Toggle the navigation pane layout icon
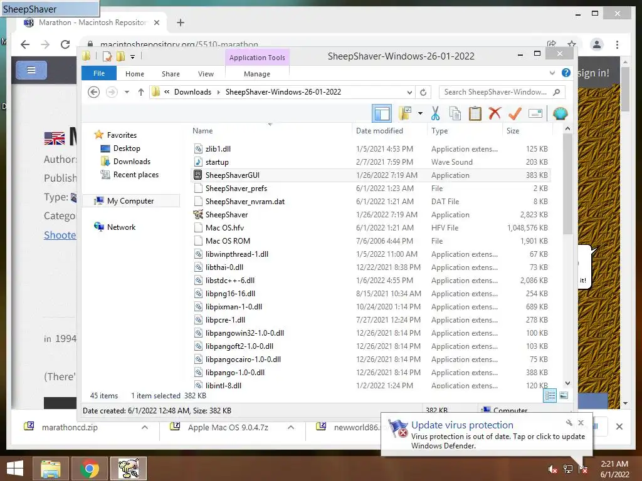642x481 pixels. click(x=382, y=113)
